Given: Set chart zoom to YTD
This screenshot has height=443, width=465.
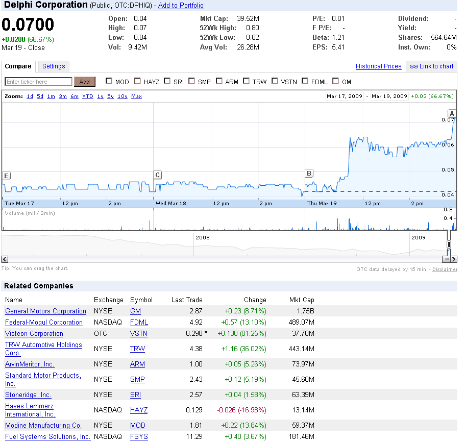Looking at the screenshot, I should (88, 96).
